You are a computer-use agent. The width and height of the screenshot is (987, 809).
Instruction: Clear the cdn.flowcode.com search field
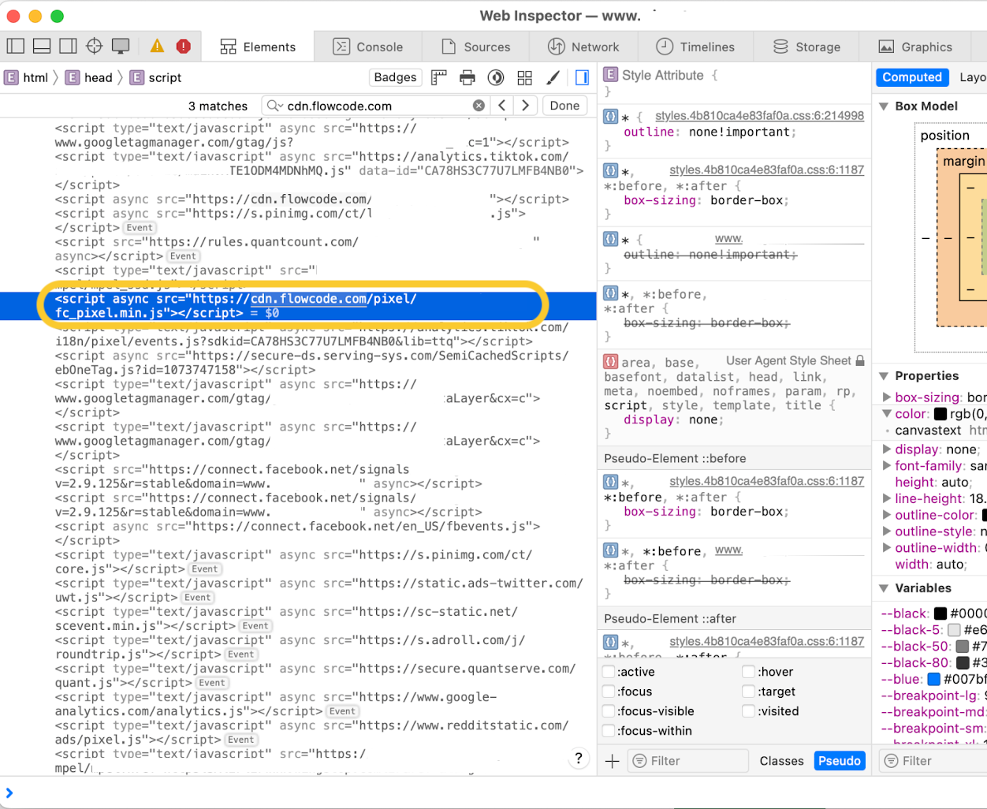(479, 105)
